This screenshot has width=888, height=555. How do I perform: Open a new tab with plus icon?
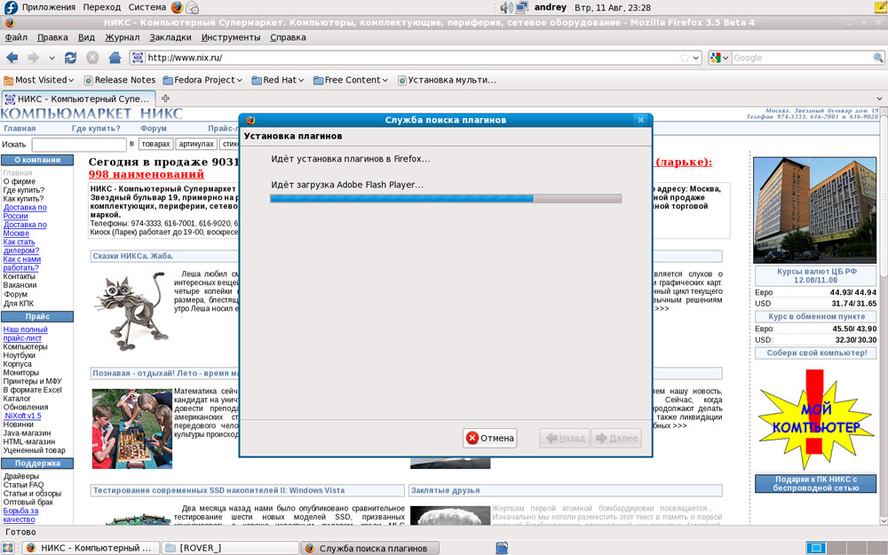tap(165, 98)
